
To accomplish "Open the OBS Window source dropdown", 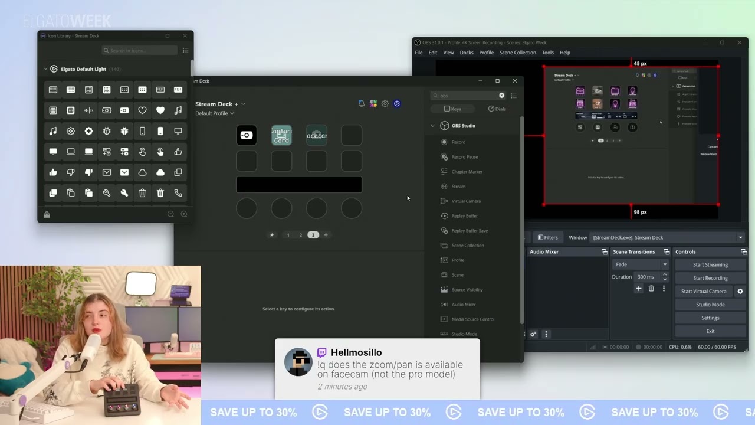I will click(668, 237).
